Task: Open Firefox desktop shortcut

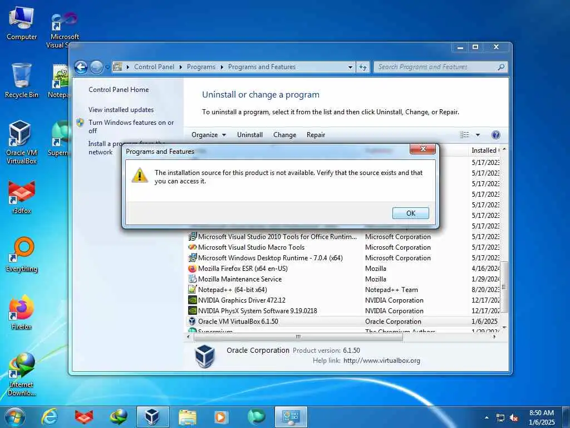Action: point(22,312)
